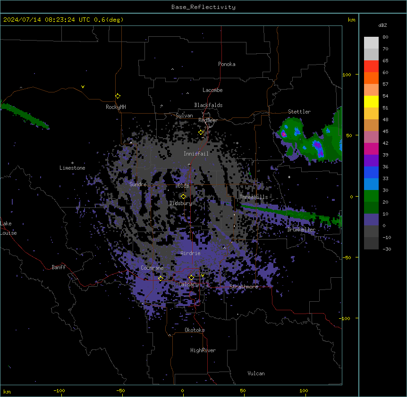Select the lightest gray 70-80 dBZ swatch
Screen dimensions: 407x397
tap(371, 43)
